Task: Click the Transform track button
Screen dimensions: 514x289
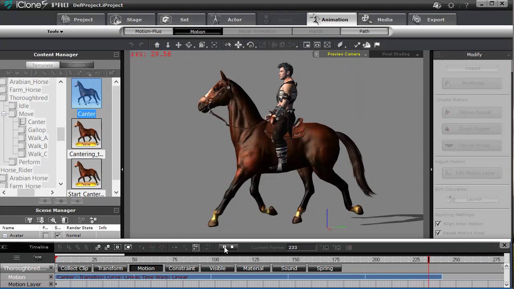Action: click(110, 268)
